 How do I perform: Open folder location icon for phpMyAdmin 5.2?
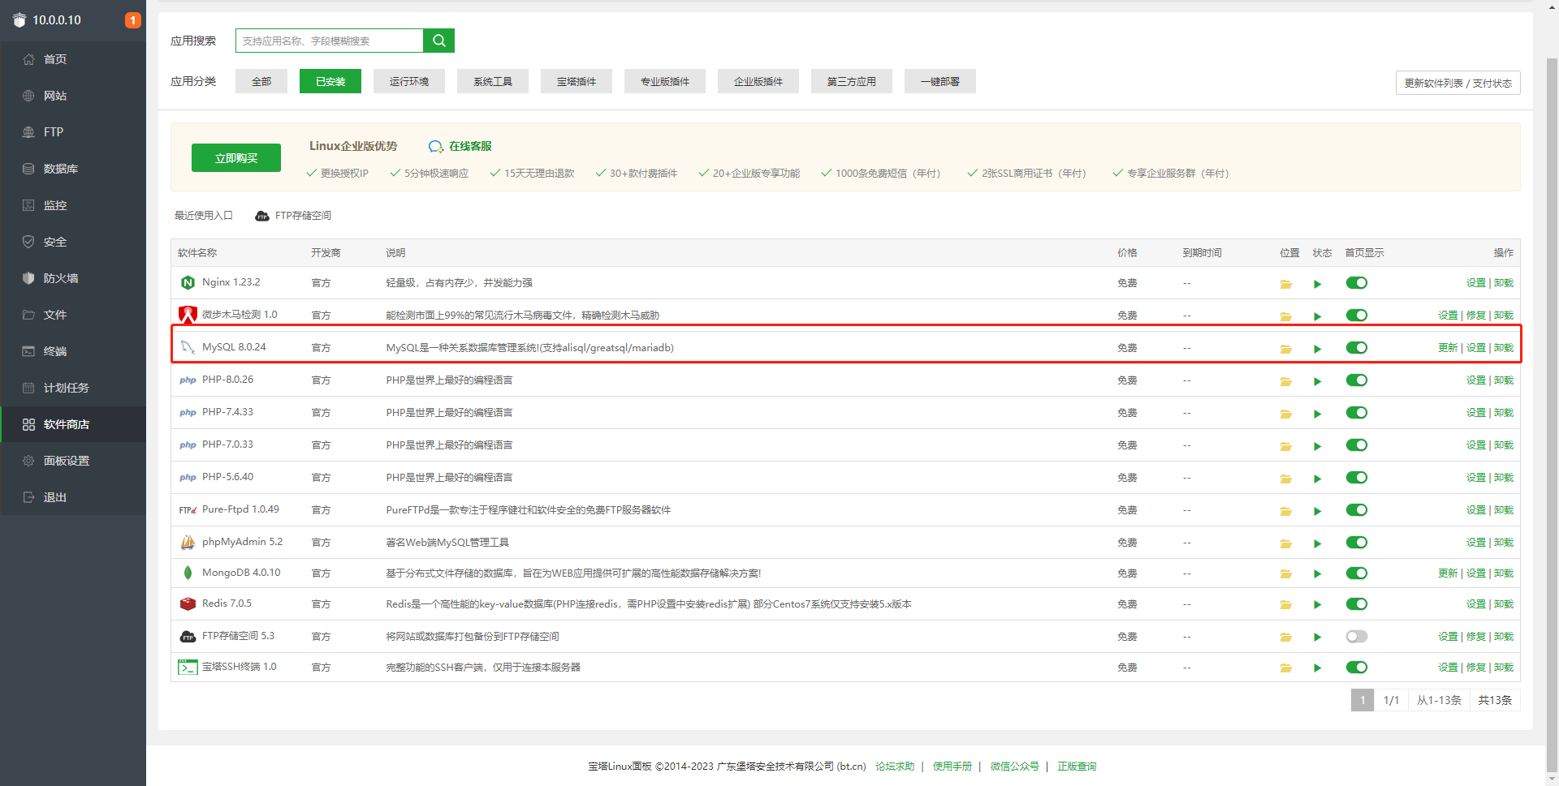1286,543
